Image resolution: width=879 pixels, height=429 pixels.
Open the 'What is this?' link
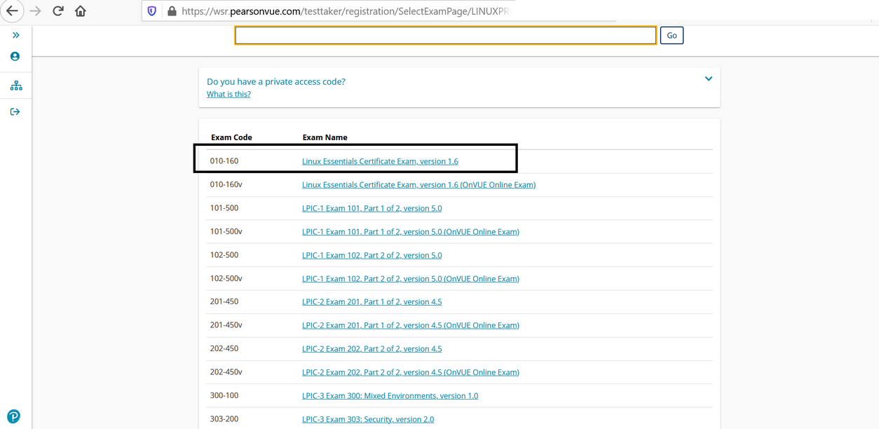click(229, 94)
